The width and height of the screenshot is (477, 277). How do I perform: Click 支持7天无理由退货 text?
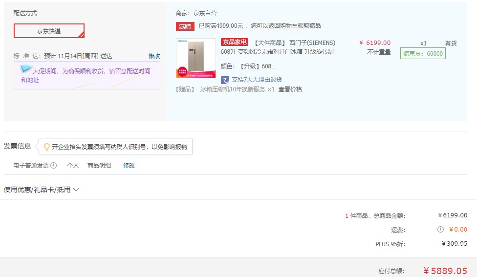[257, 80]
